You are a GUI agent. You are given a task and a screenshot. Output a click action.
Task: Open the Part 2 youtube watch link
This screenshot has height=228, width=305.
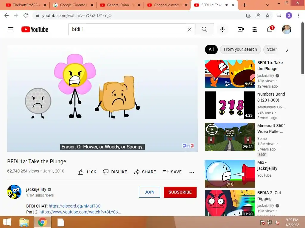(80, 212)
